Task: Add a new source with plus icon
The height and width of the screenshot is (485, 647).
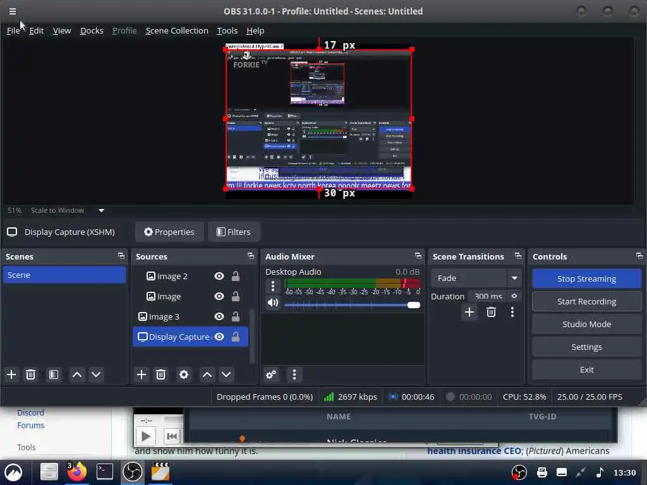Action: pos(142,374)
